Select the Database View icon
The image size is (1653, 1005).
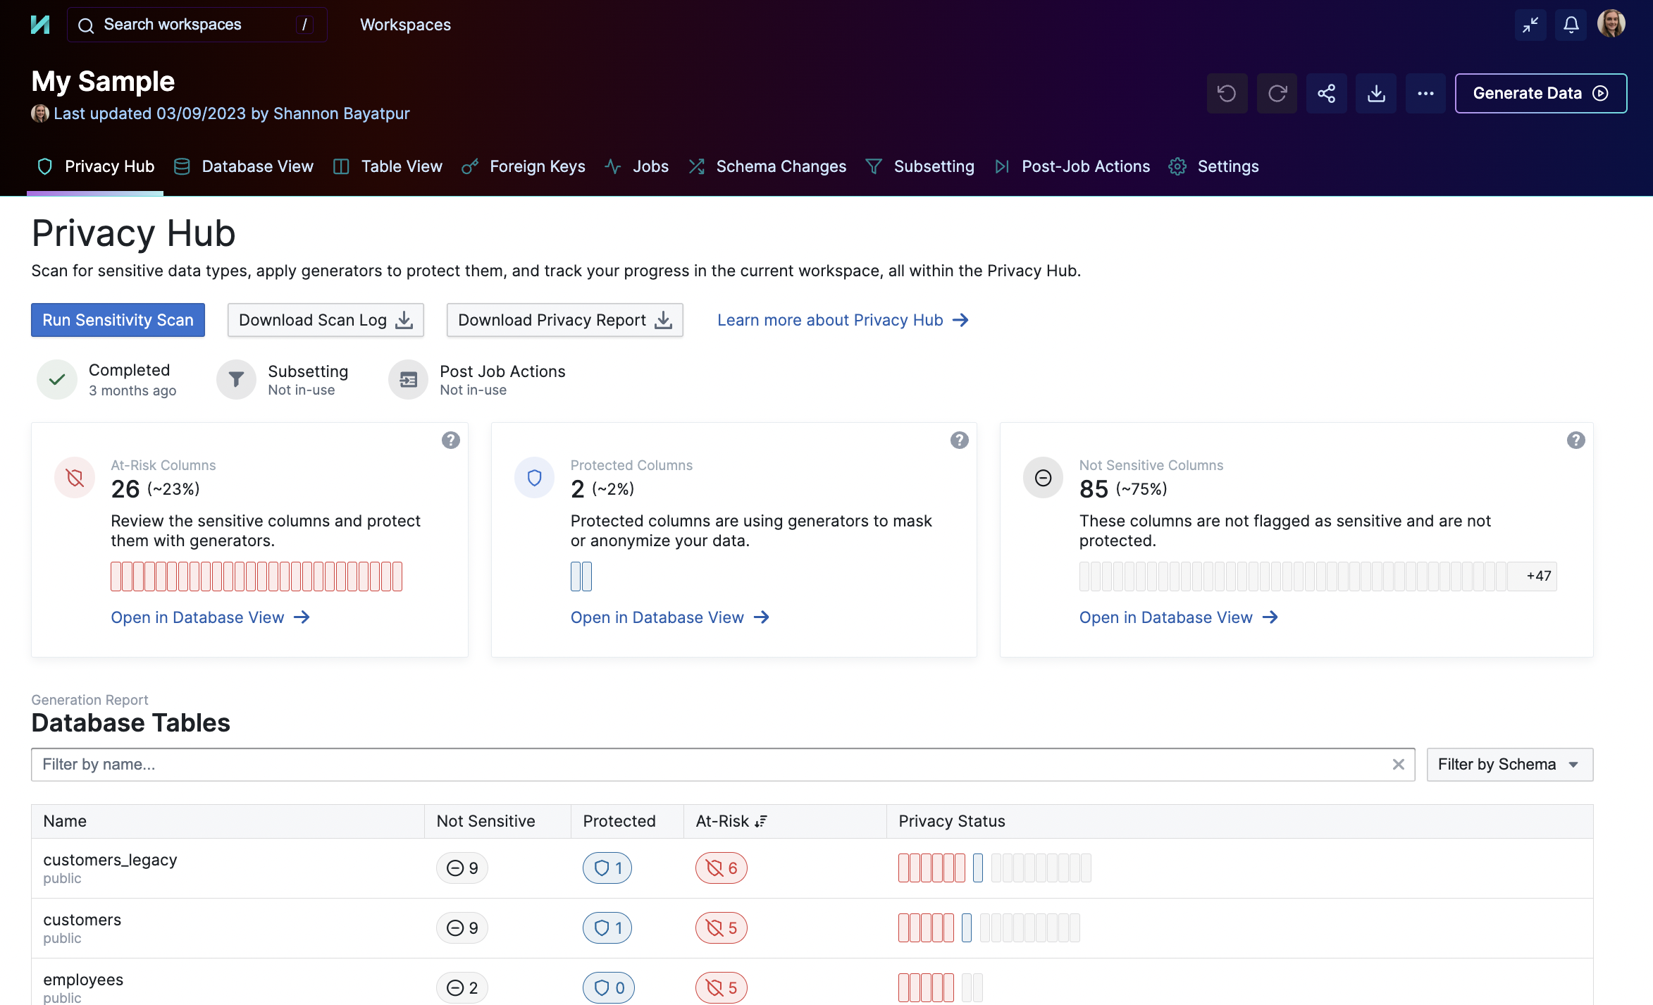pyautogui.click(x=182, y=166)
